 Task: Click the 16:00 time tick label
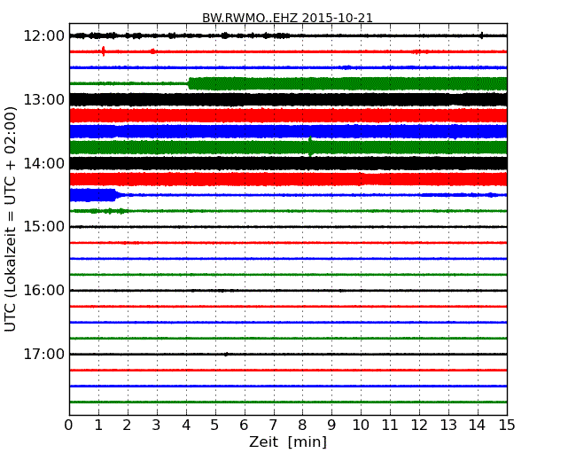pos(44,291)
